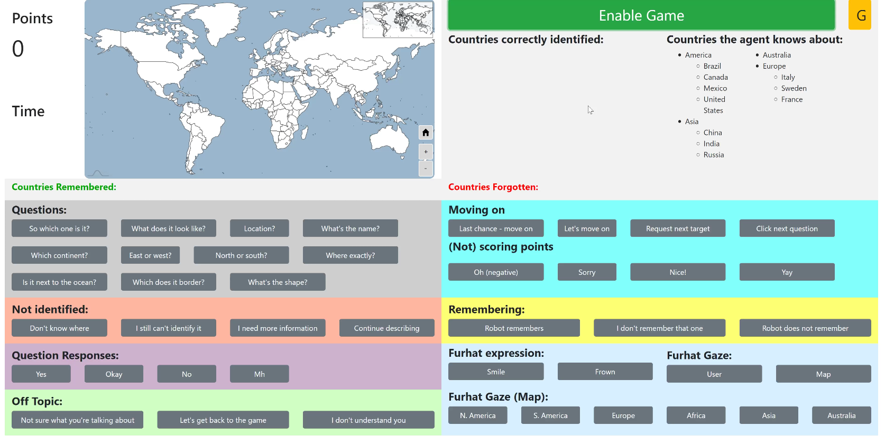Click the "North or south?" button
This screenshot has height=444, width=885.
tap(241, 255)
